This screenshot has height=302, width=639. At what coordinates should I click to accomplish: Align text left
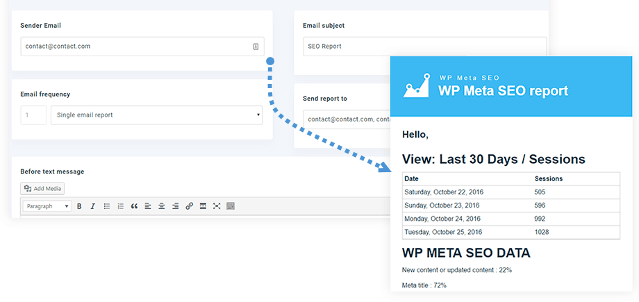click(148, 206)
